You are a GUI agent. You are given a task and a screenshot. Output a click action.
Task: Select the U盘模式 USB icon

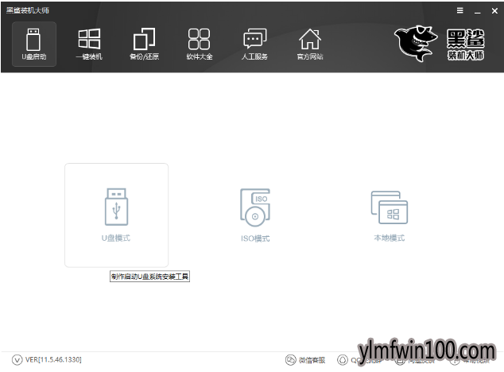(x=116, y=207)
